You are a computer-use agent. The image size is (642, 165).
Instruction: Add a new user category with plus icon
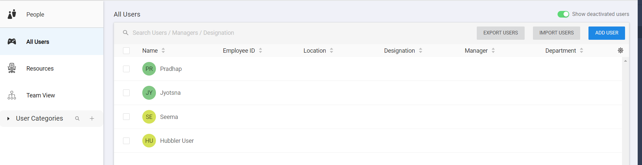point(92,119)
